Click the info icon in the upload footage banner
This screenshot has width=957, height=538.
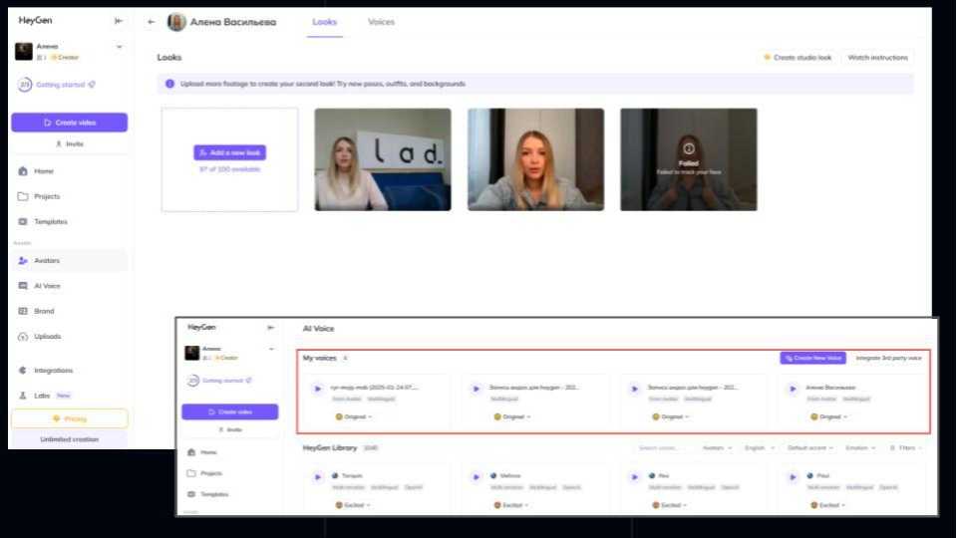point(169,84)
